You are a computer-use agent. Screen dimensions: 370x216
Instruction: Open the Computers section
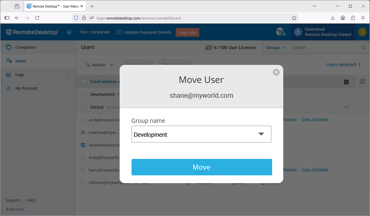[x=25, y=47]
